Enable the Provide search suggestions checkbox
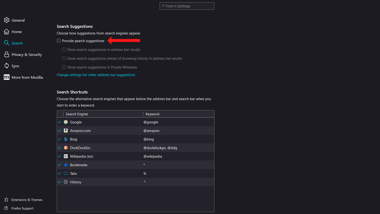Viewport: 380px width, 214px height. tap(59, 41)
